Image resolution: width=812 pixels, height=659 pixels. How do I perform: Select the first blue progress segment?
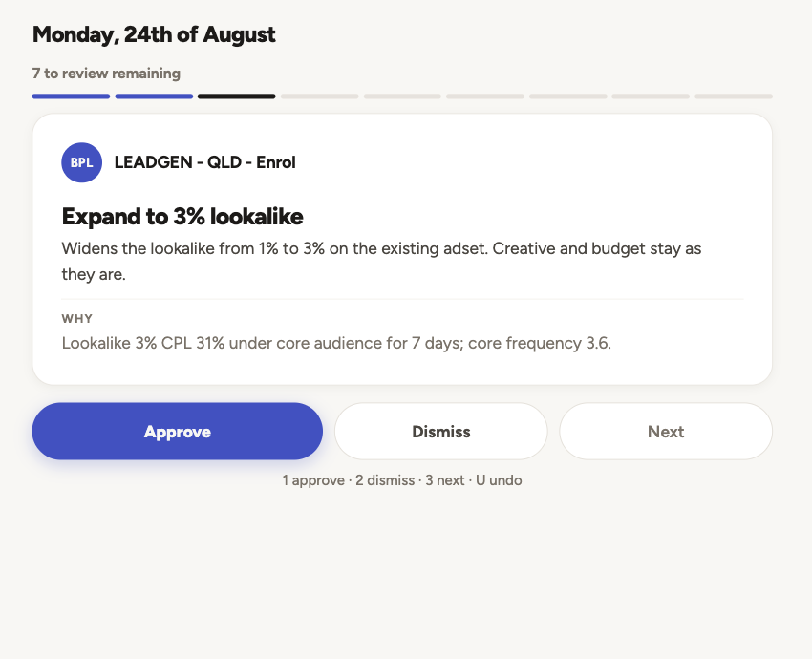[x=71, y=96]
